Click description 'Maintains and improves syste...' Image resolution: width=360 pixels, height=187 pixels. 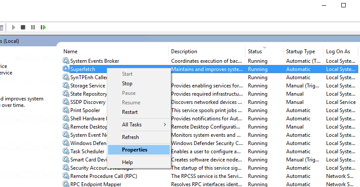pos(207,69)
